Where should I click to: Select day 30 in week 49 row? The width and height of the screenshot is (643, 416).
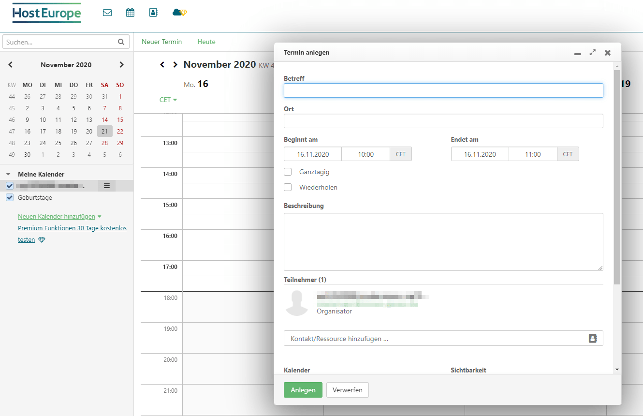[28, 154]
